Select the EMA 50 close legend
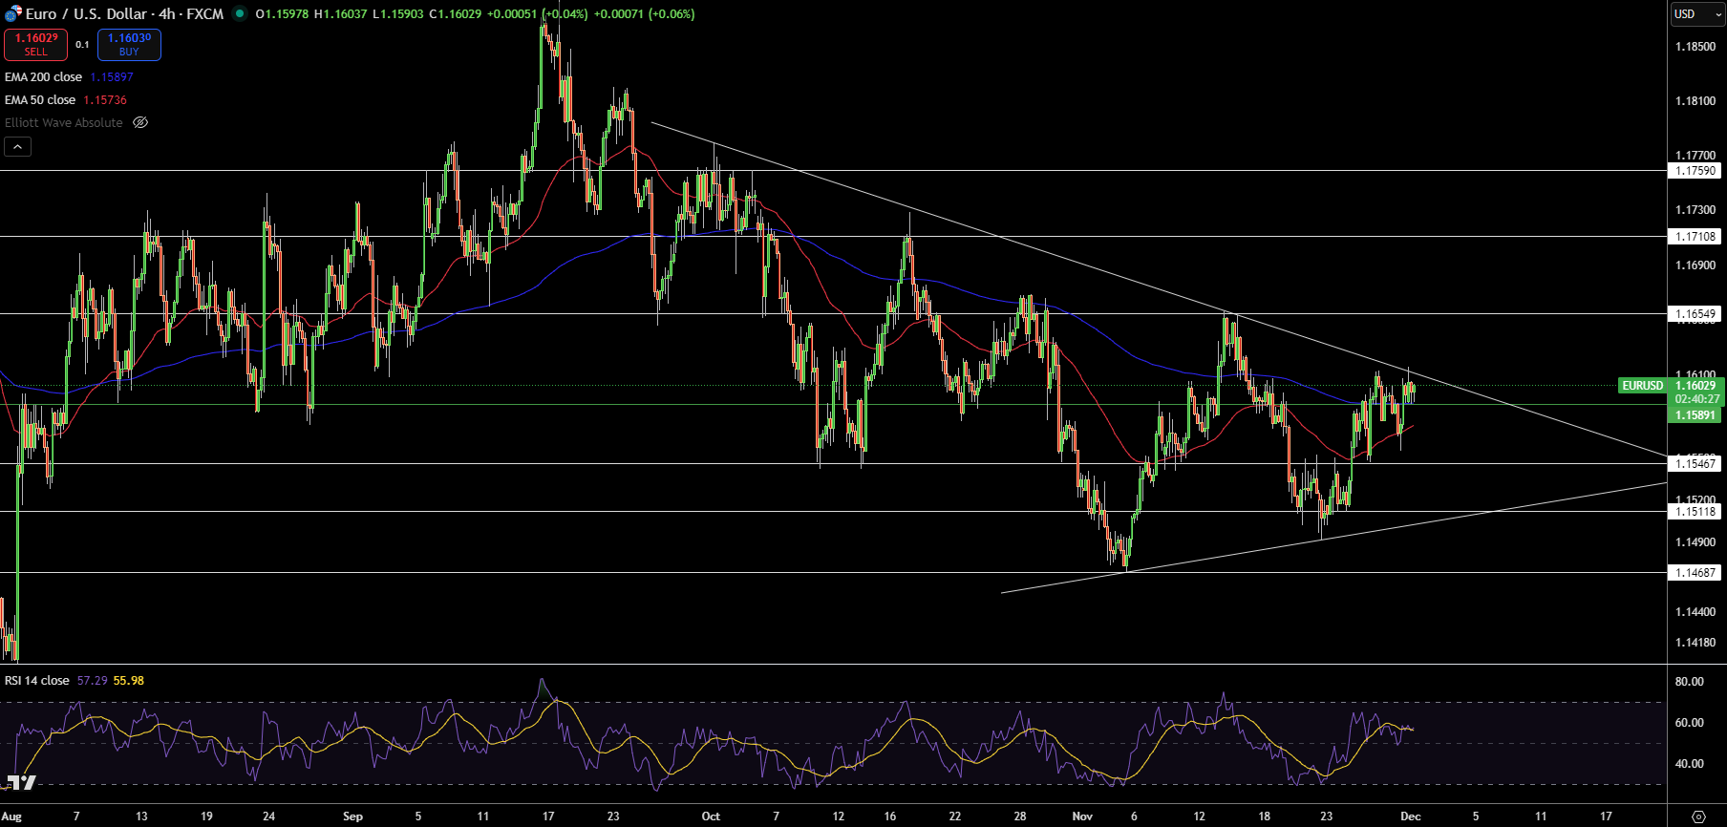Viewport: 1727px width, 827px height. (40, 99)
